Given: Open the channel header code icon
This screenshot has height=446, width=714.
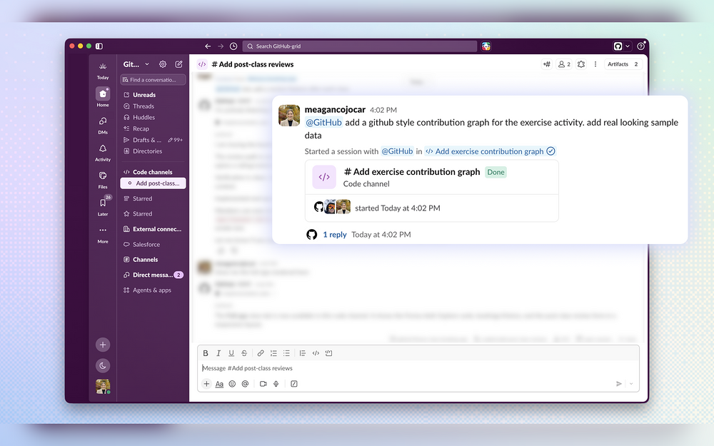Looking at the screenshot, I should tap(202, 64).
